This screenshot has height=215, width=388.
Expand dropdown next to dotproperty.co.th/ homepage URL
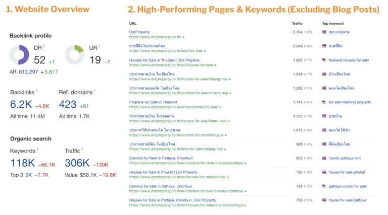tap(183, 37)
